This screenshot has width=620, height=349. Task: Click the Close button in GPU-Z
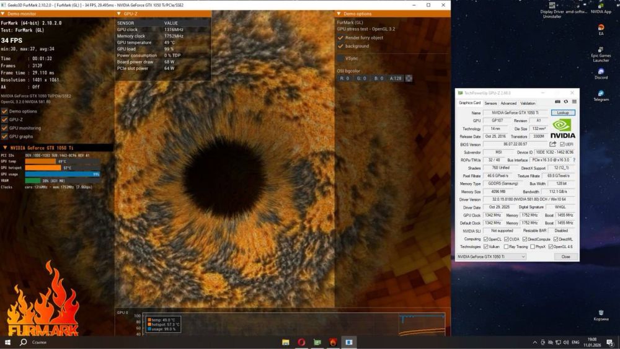point(566,257)
